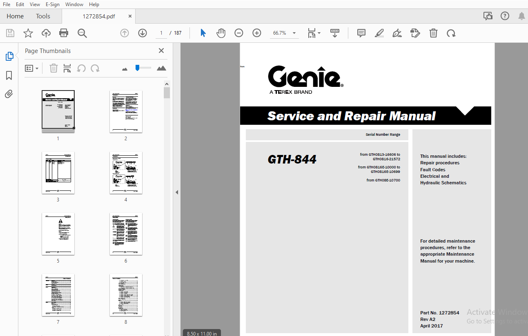Viewport: 528px width, 336px height.
Task: Open the chat/share feedback icon at top right
Action: pos(488,16)
